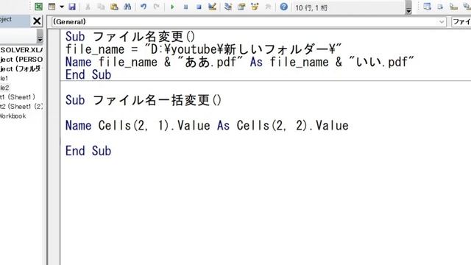Screen dimensions: 471x265
Task: Click the margin indicator bar beside the Name Cells line
Action: tap(54, 126)
